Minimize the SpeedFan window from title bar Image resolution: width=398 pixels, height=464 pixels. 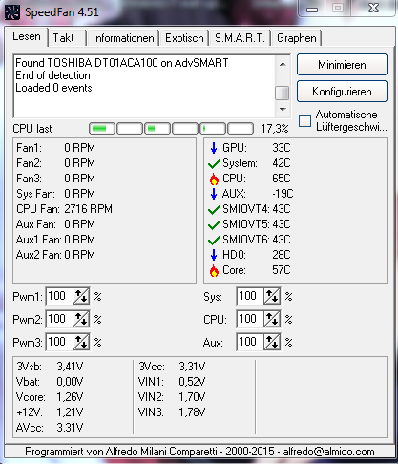[312, 9]
